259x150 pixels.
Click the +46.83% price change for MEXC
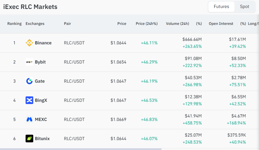click(x=149, y=119)
